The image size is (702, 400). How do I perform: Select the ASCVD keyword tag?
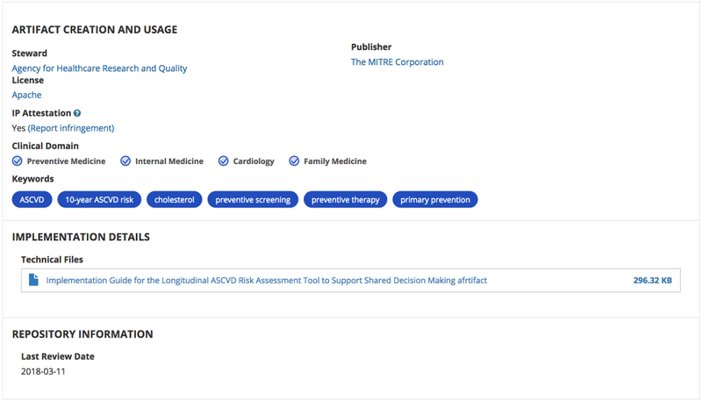point(32,199)
